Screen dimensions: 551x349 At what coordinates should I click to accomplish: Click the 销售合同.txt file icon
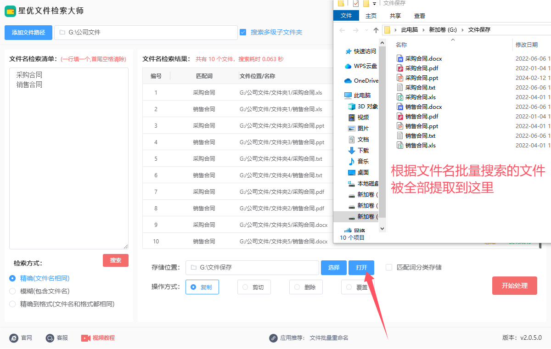tap(400, 135)
